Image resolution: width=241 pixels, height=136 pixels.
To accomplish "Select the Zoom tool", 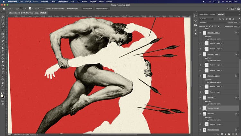I will click(3, 86).
